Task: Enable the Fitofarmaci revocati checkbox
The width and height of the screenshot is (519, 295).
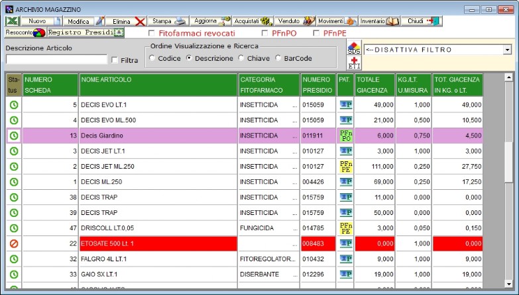Action: pos(152,33)
